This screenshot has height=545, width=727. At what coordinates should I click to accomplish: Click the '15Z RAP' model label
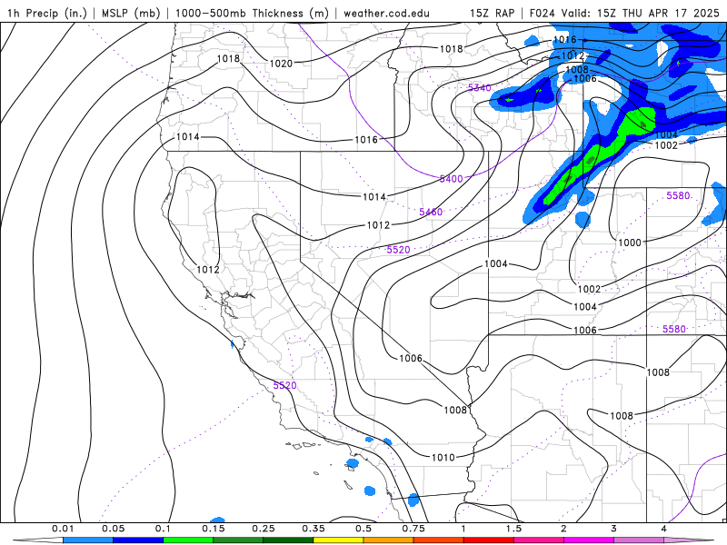coord(492,13)
